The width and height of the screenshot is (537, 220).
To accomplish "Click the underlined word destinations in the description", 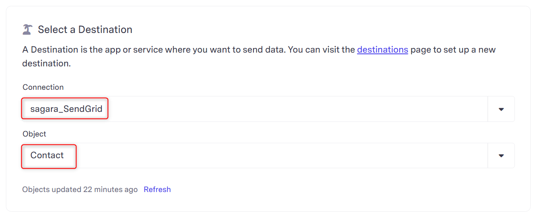I will [382, 50].
